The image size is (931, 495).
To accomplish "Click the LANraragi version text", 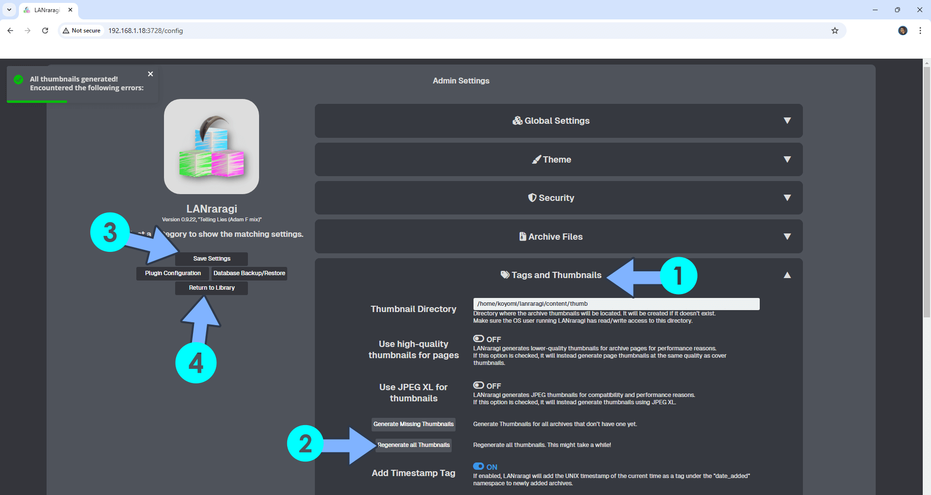I will tap(212, 219).
